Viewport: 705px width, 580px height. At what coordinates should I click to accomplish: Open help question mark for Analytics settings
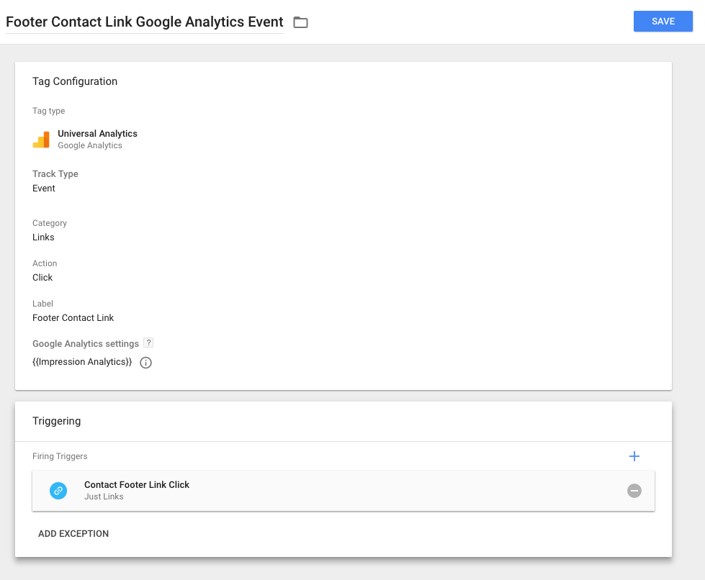(148, 343)
